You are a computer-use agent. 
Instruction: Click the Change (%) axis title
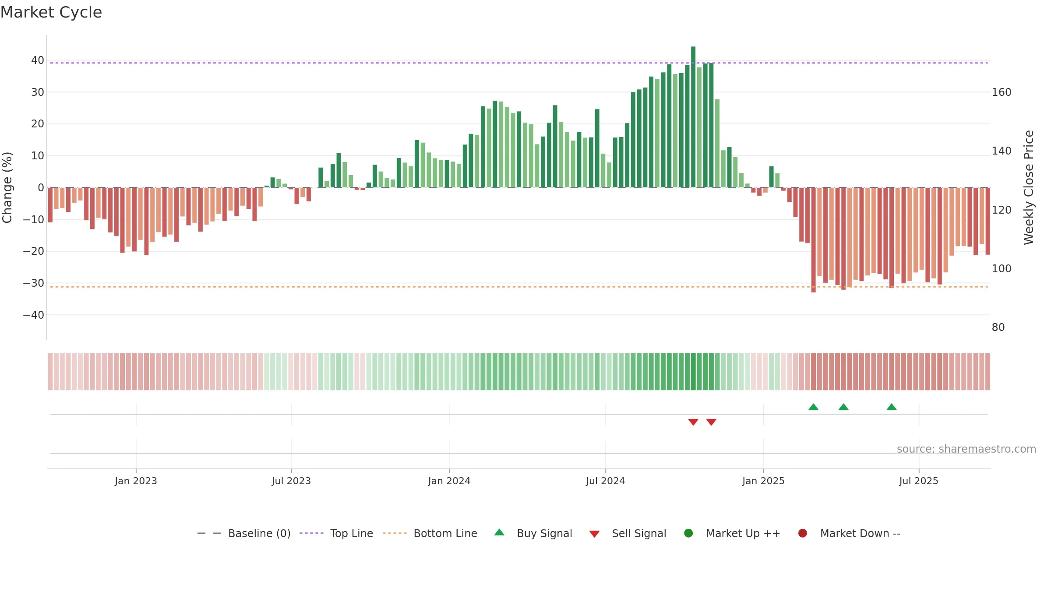tap(7, 187)
